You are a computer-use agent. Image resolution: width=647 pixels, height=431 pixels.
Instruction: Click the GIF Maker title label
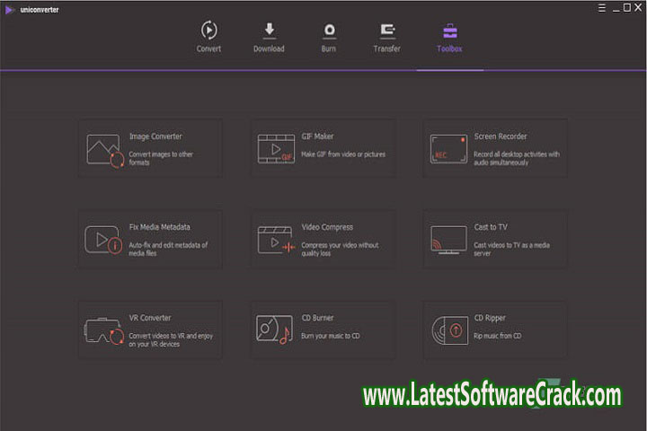[x=317, y=137]
